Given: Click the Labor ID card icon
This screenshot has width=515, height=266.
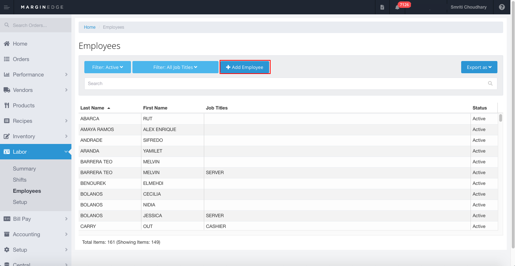Looking at the screenshot, I should pyautogui.click(x=6, y=151).
